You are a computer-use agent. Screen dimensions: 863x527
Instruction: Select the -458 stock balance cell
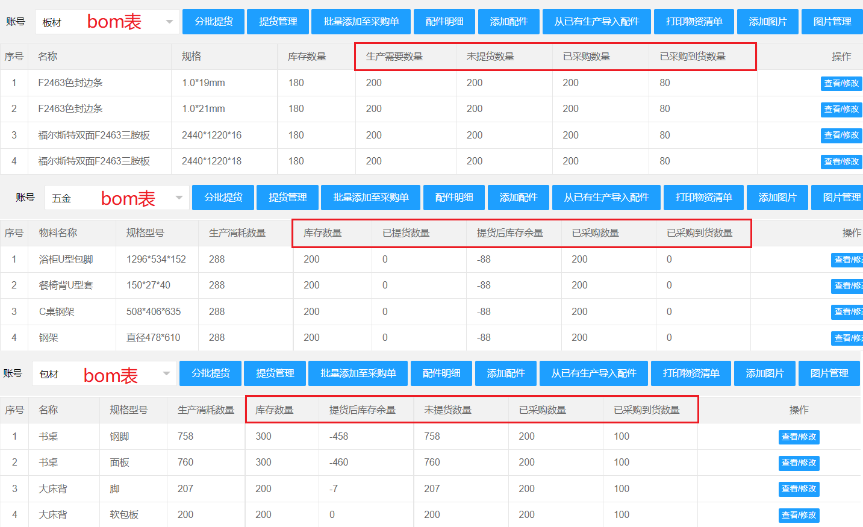(x=366, y=436)
